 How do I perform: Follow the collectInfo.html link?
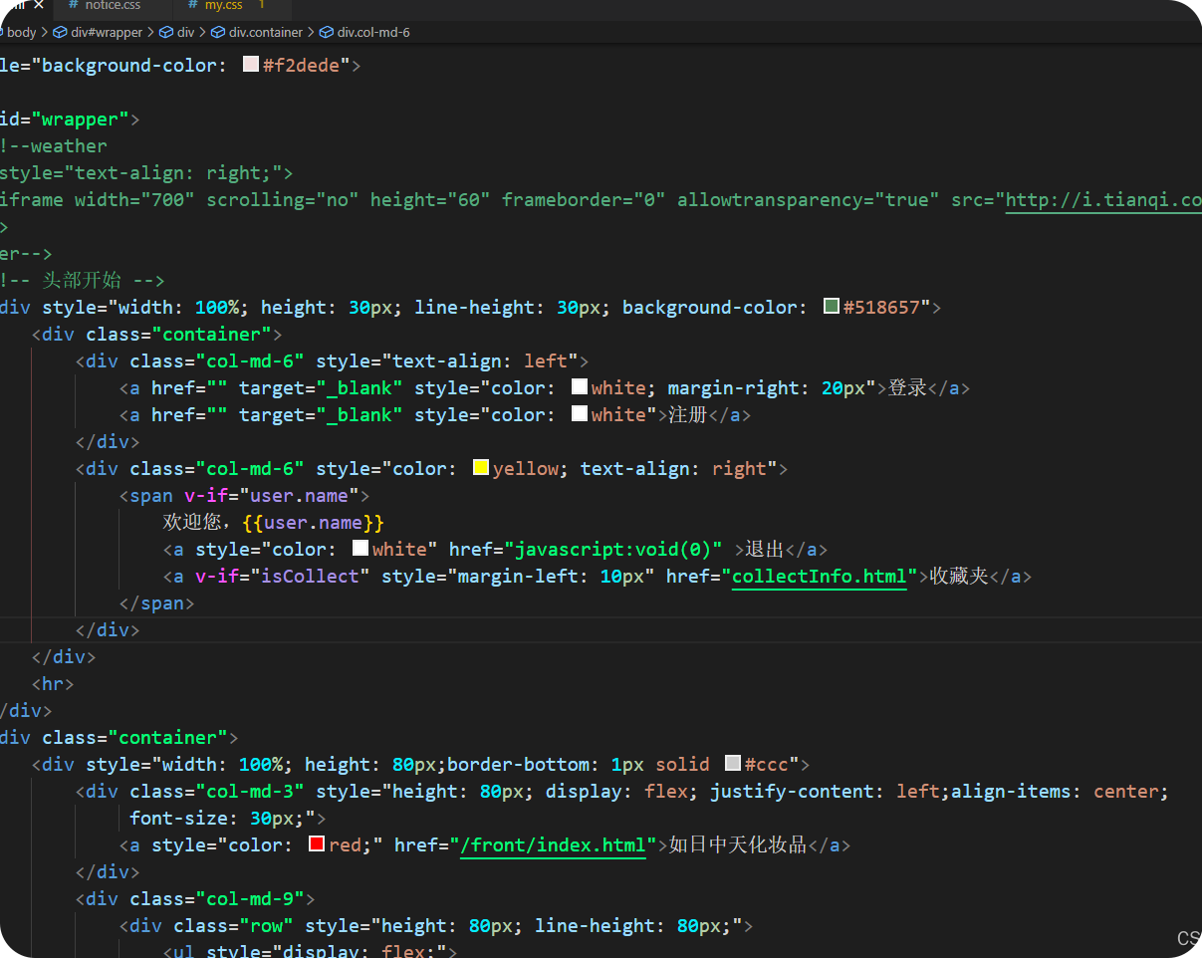(x=819, y=577)
